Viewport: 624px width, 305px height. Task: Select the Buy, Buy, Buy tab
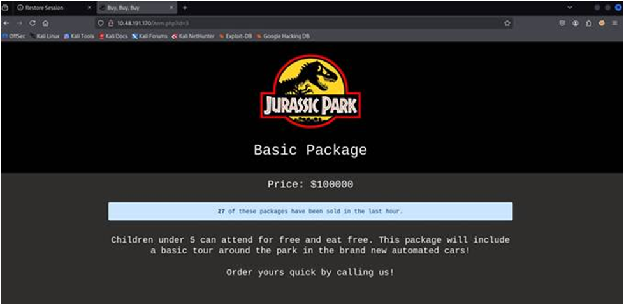tap(137, 8)
